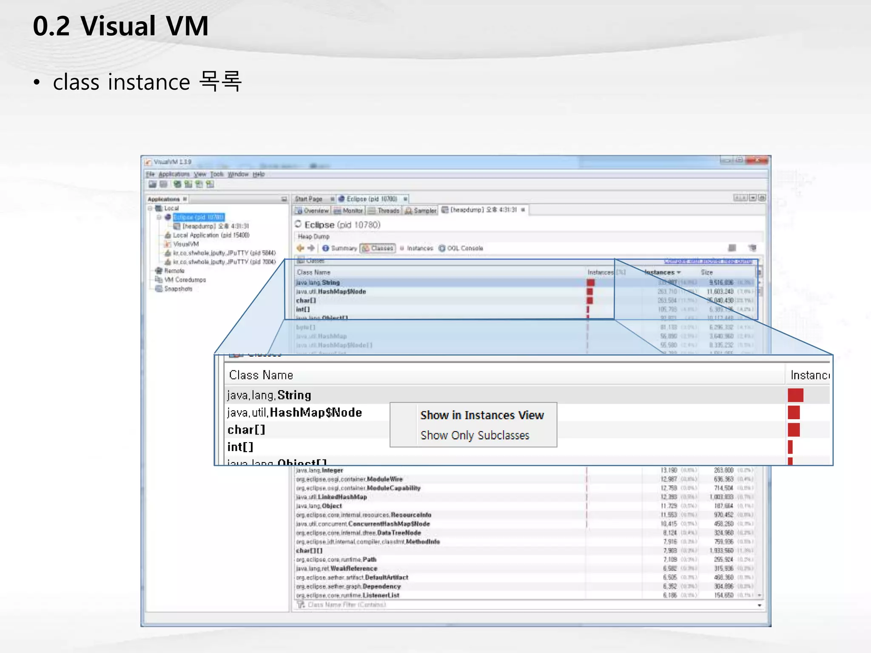
Task: Toggle the Instances view button
Action: [x=416, y=248]
